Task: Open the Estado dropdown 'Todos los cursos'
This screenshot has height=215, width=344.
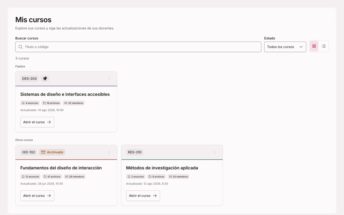Action: 285,47
